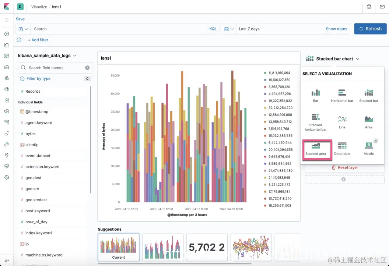Choose the Horizontal bar visualization type
This screenshot has height=266, width=389.
point(342,96)
